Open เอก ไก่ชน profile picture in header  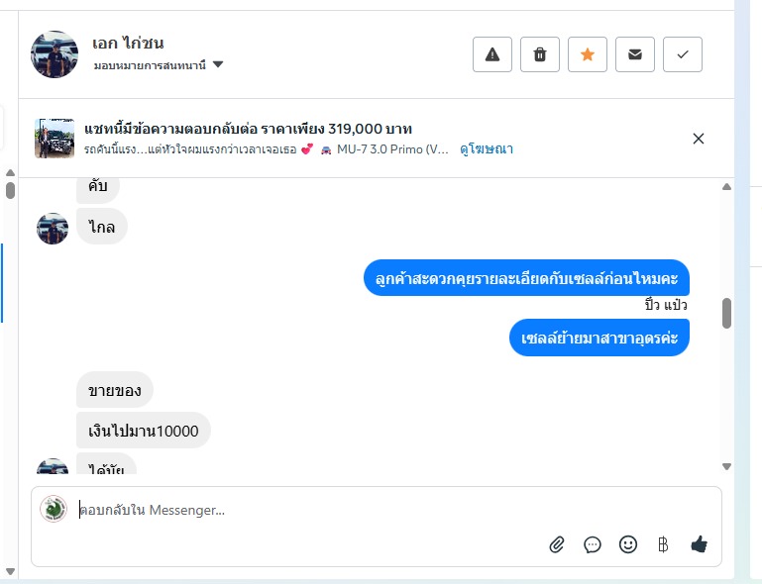pos(54,54)
